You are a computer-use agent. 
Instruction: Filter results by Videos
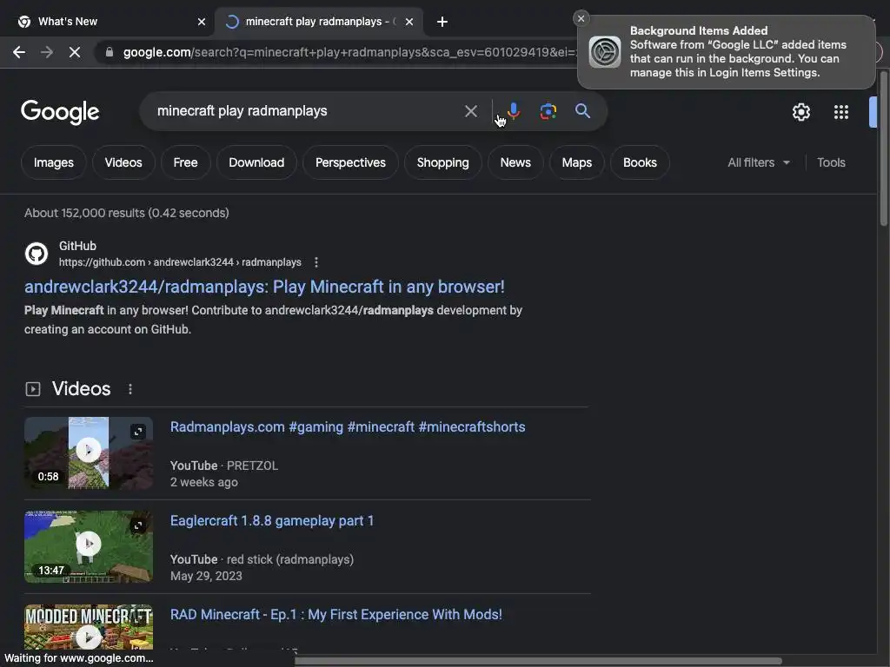click(123, 162)
